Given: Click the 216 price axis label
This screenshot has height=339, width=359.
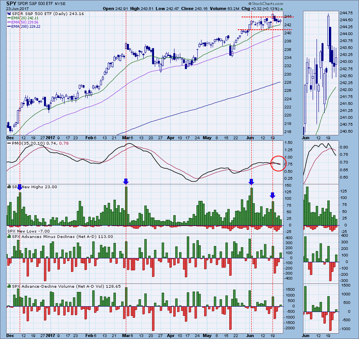Looking at the screenshot, I should 288,132.
